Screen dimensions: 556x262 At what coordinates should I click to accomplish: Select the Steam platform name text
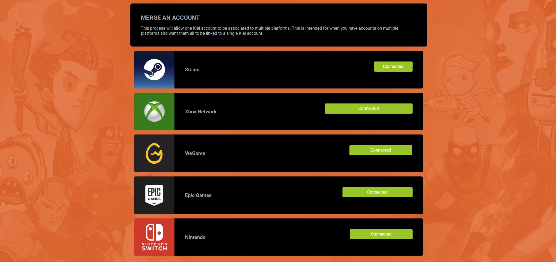point(192,70)
